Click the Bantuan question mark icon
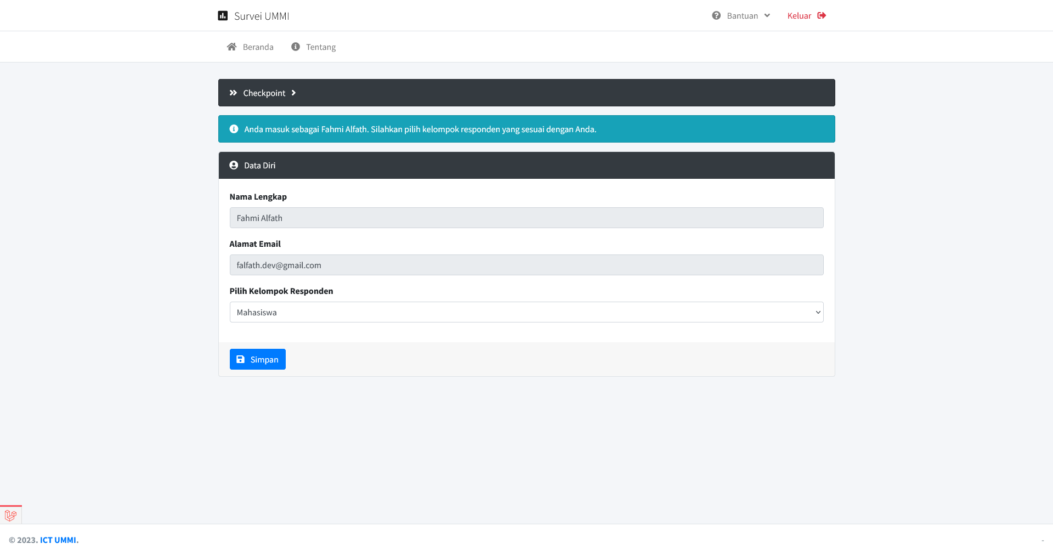The width and height of the screenshot is (1053, 555). (716, 16)
